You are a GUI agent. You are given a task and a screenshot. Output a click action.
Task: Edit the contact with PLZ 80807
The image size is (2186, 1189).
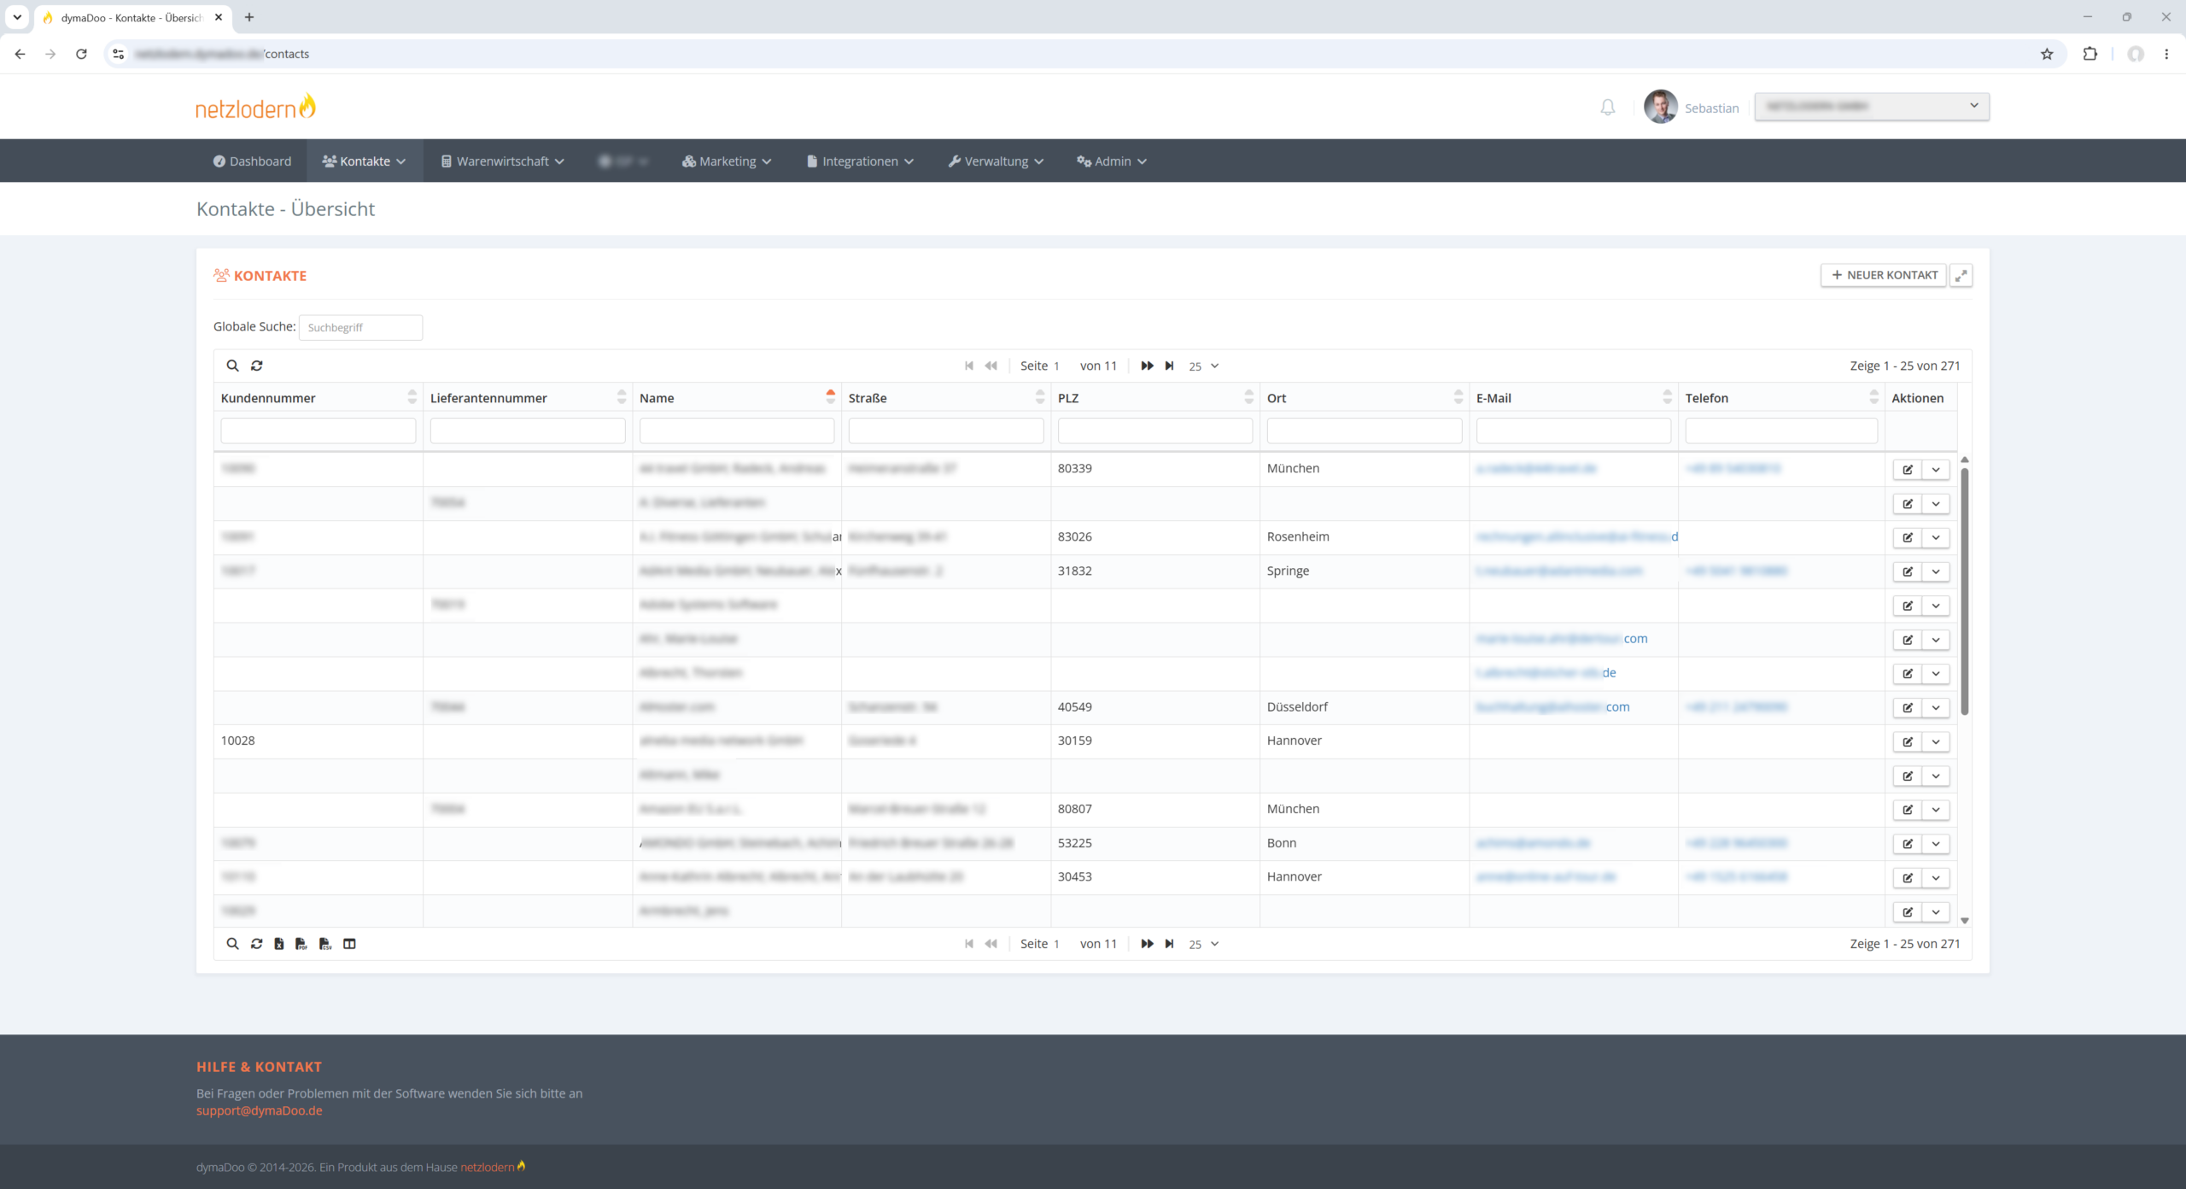pos(1908,810)
